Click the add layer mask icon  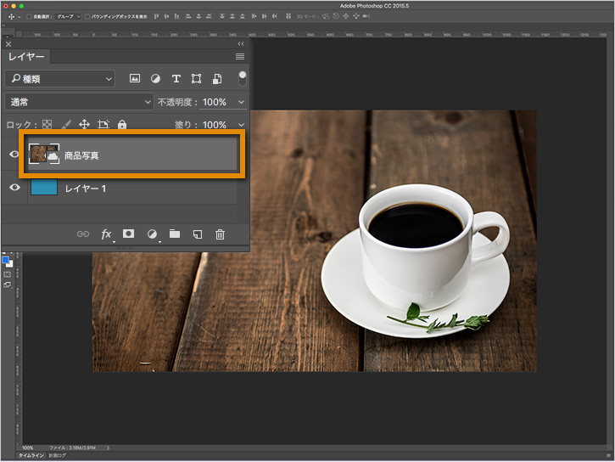pyautogui.click(x=128, y=234)
